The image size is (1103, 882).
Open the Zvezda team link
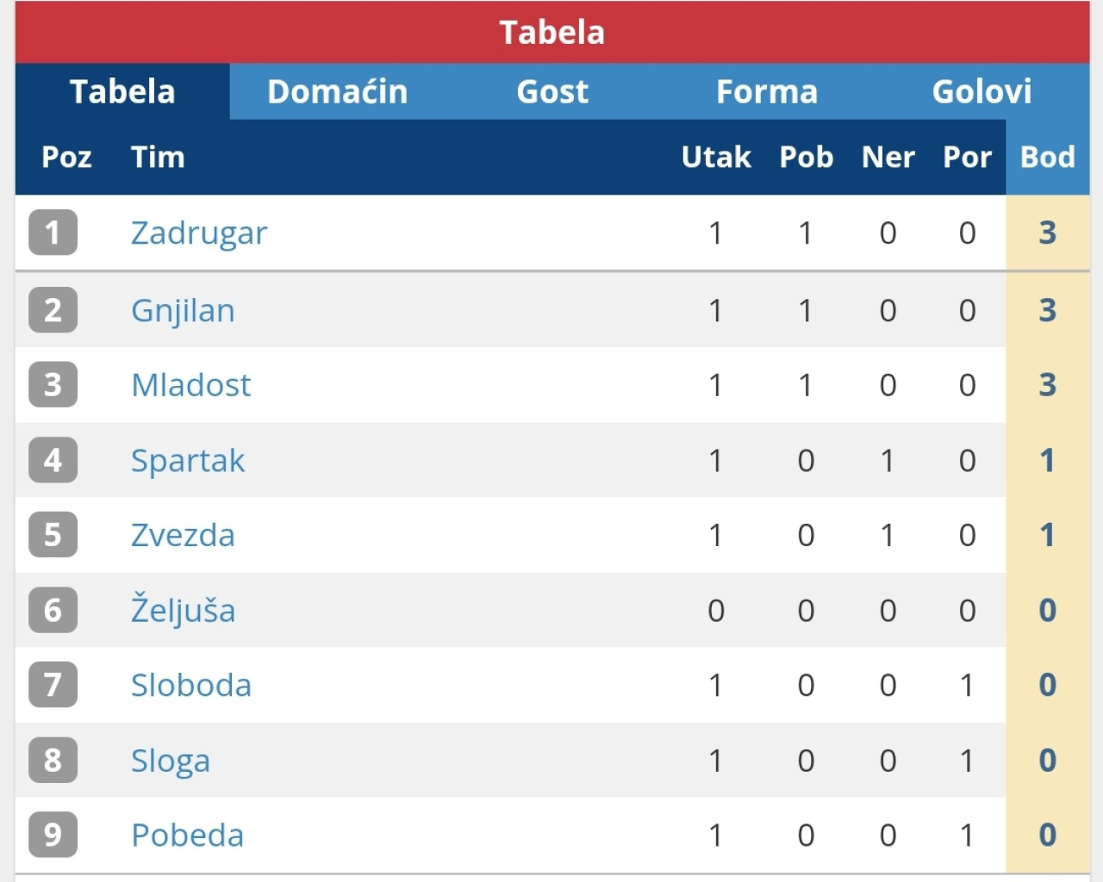point(183,536)
